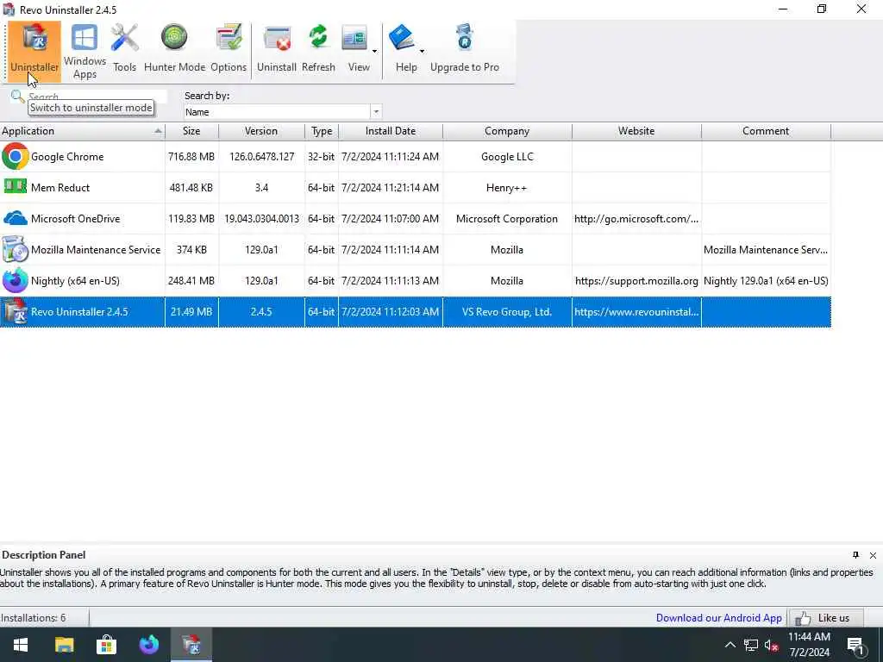Click the 'Google LLC' company cell

[507, 157]
